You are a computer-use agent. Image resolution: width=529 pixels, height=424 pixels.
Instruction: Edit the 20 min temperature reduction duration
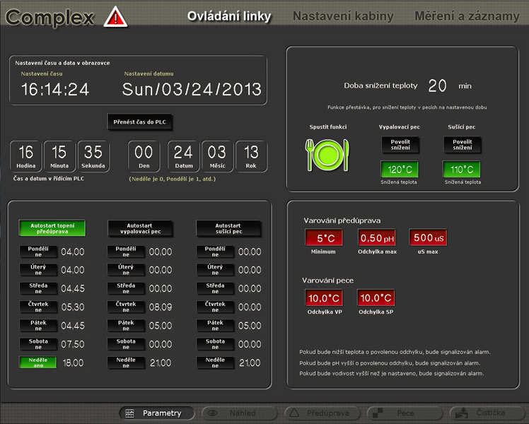[438, 86]
